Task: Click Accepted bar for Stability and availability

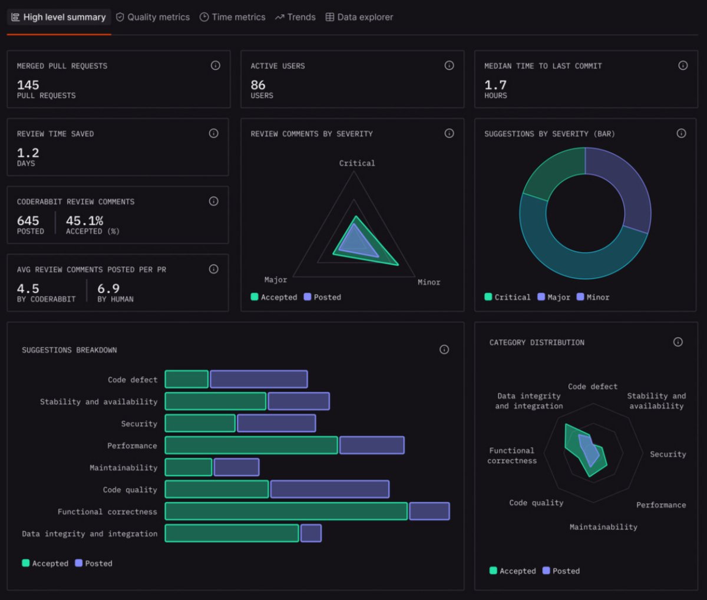Action: [x=216, y=401]
